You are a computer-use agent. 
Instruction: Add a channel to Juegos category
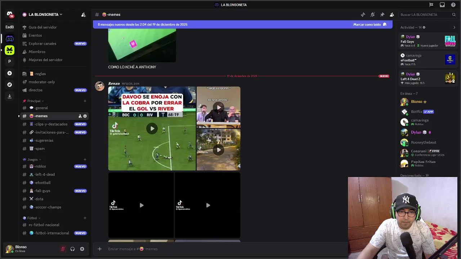85,160
